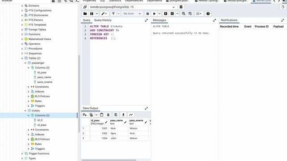
Task: Collapse the tickets table node
Action: coord(26,110)
